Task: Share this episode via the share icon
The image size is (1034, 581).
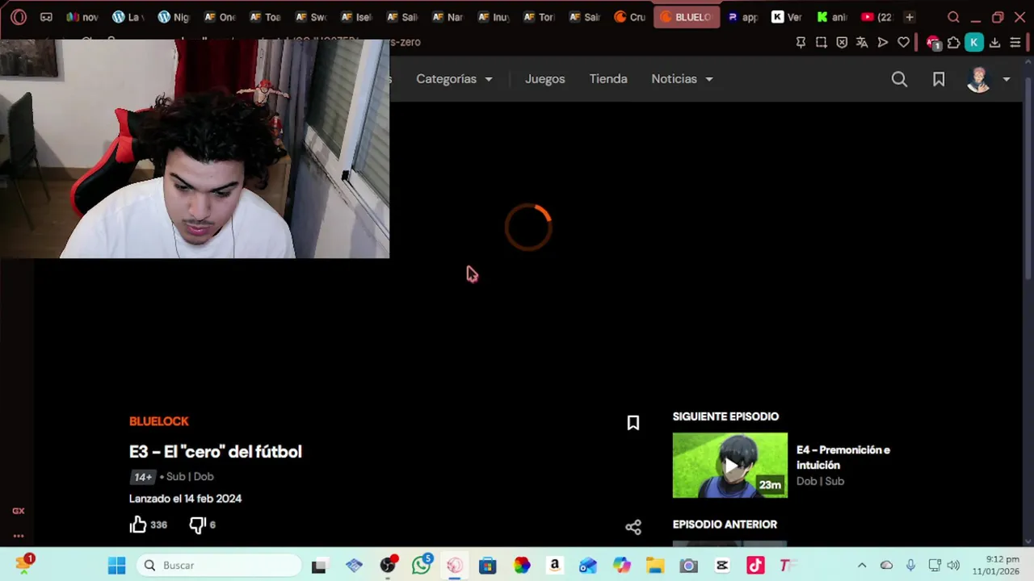Action: [x=633, y=527]
